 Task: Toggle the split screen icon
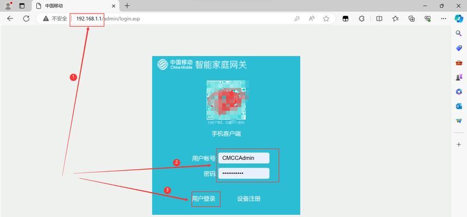pos(379,19)
